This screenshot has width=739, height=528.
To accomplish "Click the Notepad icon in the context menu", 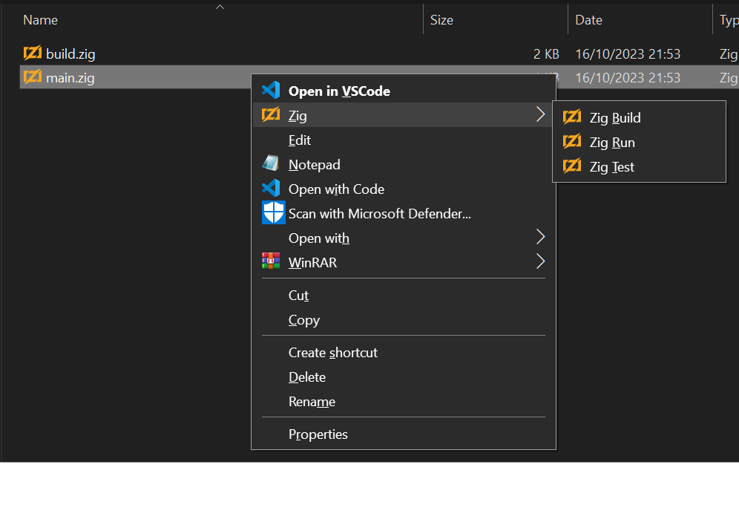I will click(x=271, y=163).
